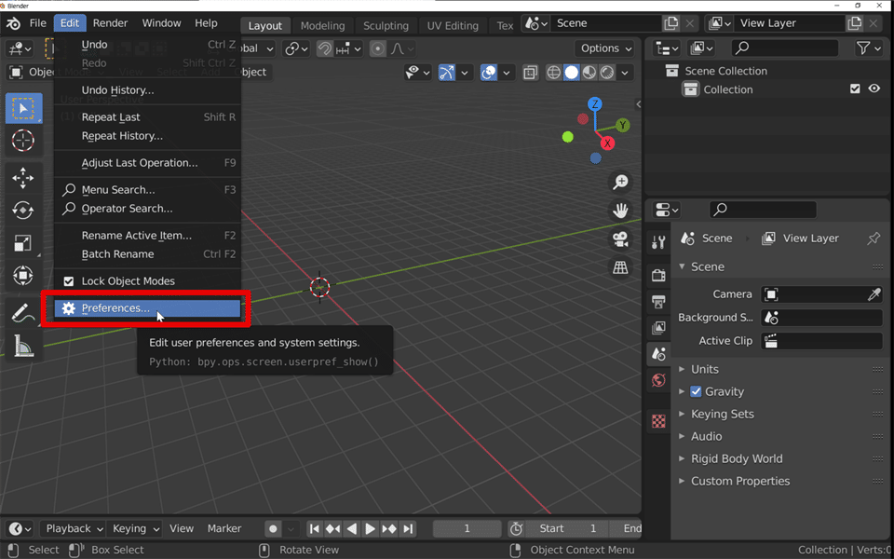
Task: Select the Cursor tool
Action: point(23,141)
